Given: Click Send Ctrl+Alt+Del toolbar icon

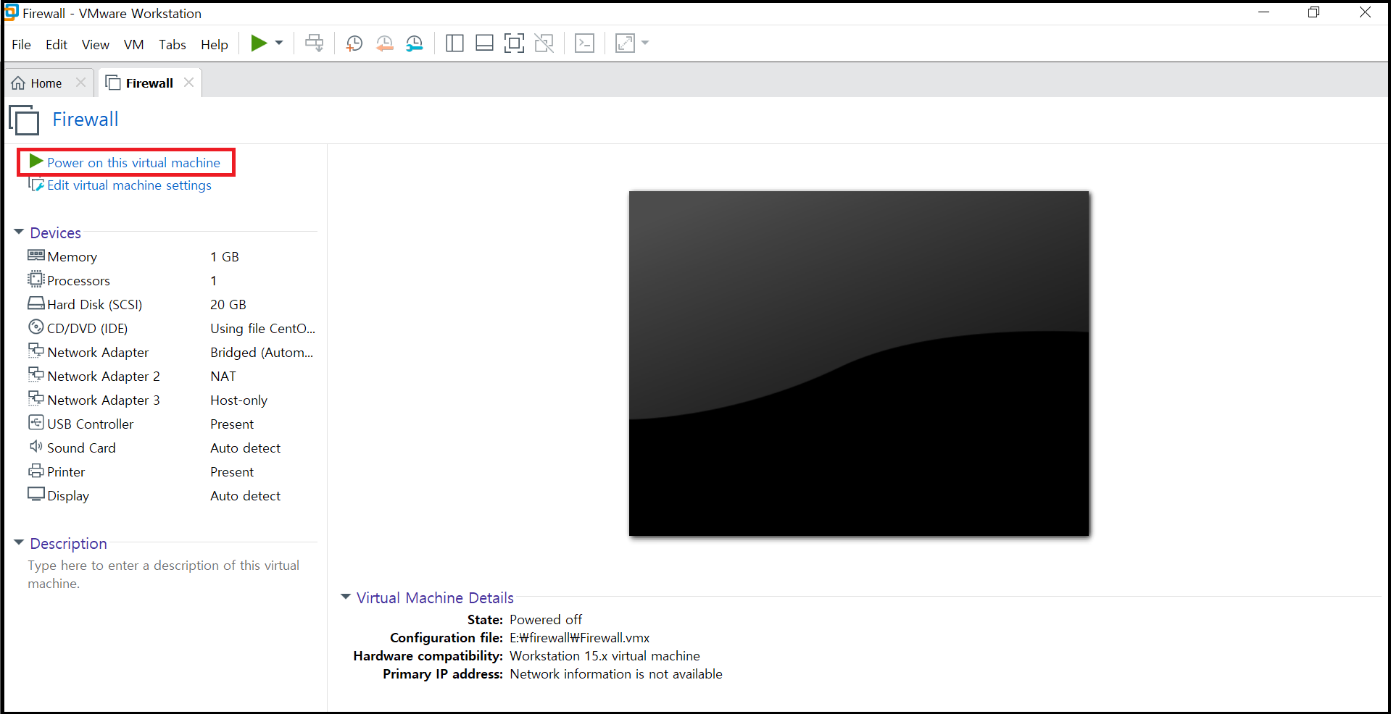Looking at the screenshot, I should coord(315,43).
